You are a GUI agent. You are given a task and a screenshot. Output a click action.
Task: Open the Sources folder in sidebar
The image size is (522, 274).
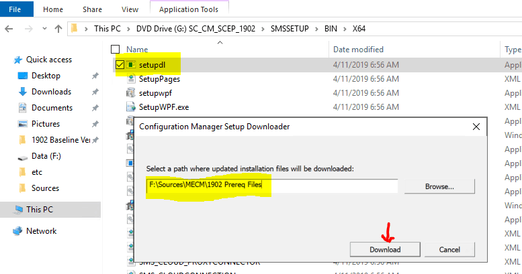tap(45, 188)
